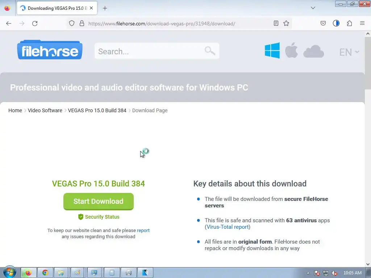The width and height of the screenshot is (371, 278).
Task: Click the page scrollbar up arrow
Action: coord(368,34)
